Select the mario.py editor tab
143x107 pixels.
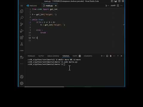49,6
